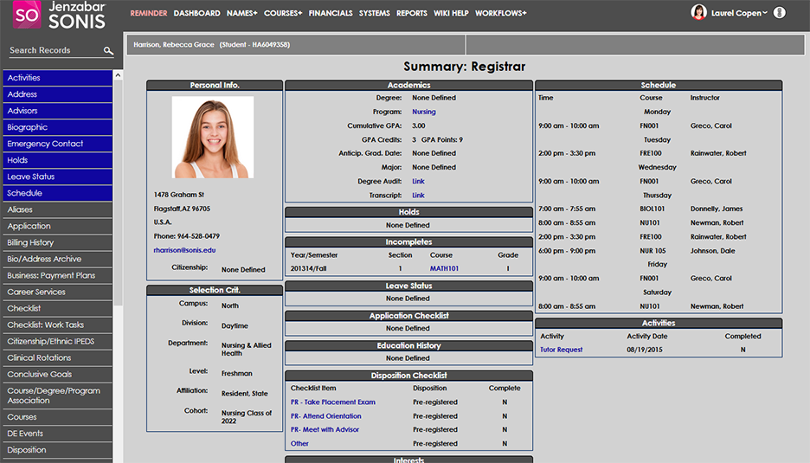This screenshot has height=463, width=810.
Task: Open the REMINDER menu item
Action: 148,14
